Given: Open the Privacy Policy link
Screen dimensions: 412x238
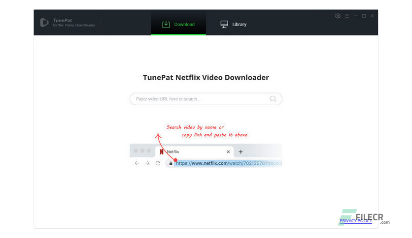Looking at the screenshot, I should pyautogui.click(x=356, y=221).
